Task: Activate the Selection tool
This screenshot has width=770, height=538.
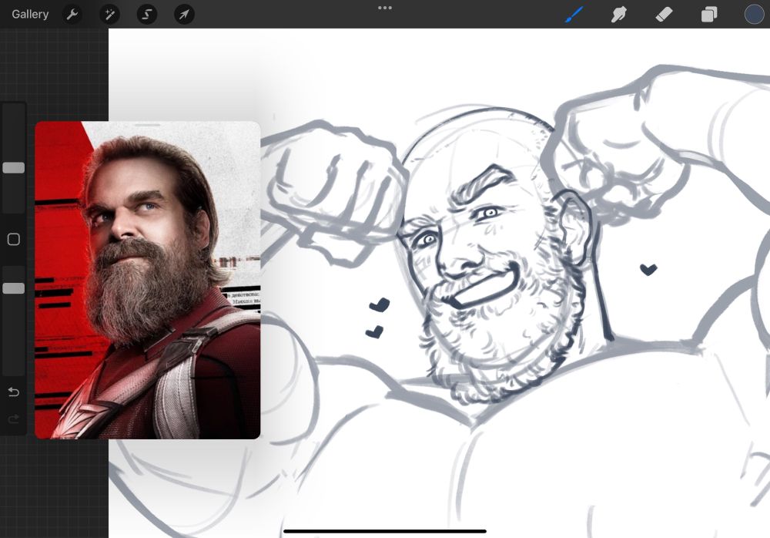Action: coord(147,15)
